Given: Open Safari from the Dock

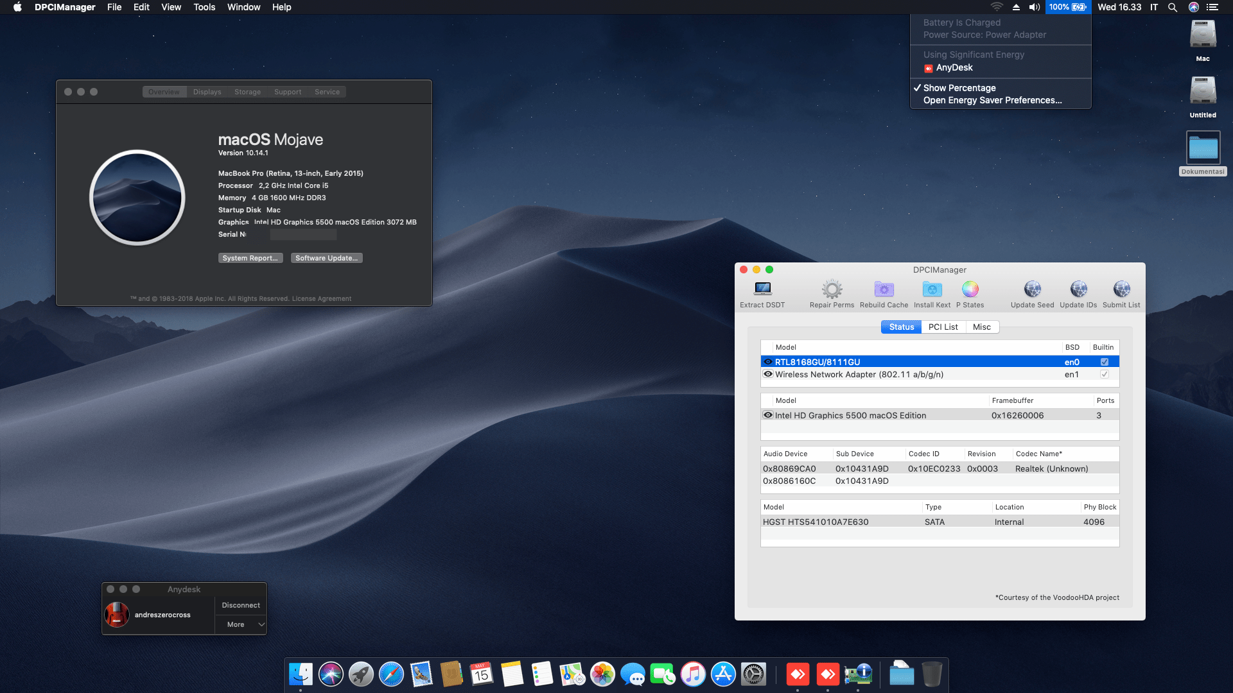Looking at the screenshot, I should 391,674.
